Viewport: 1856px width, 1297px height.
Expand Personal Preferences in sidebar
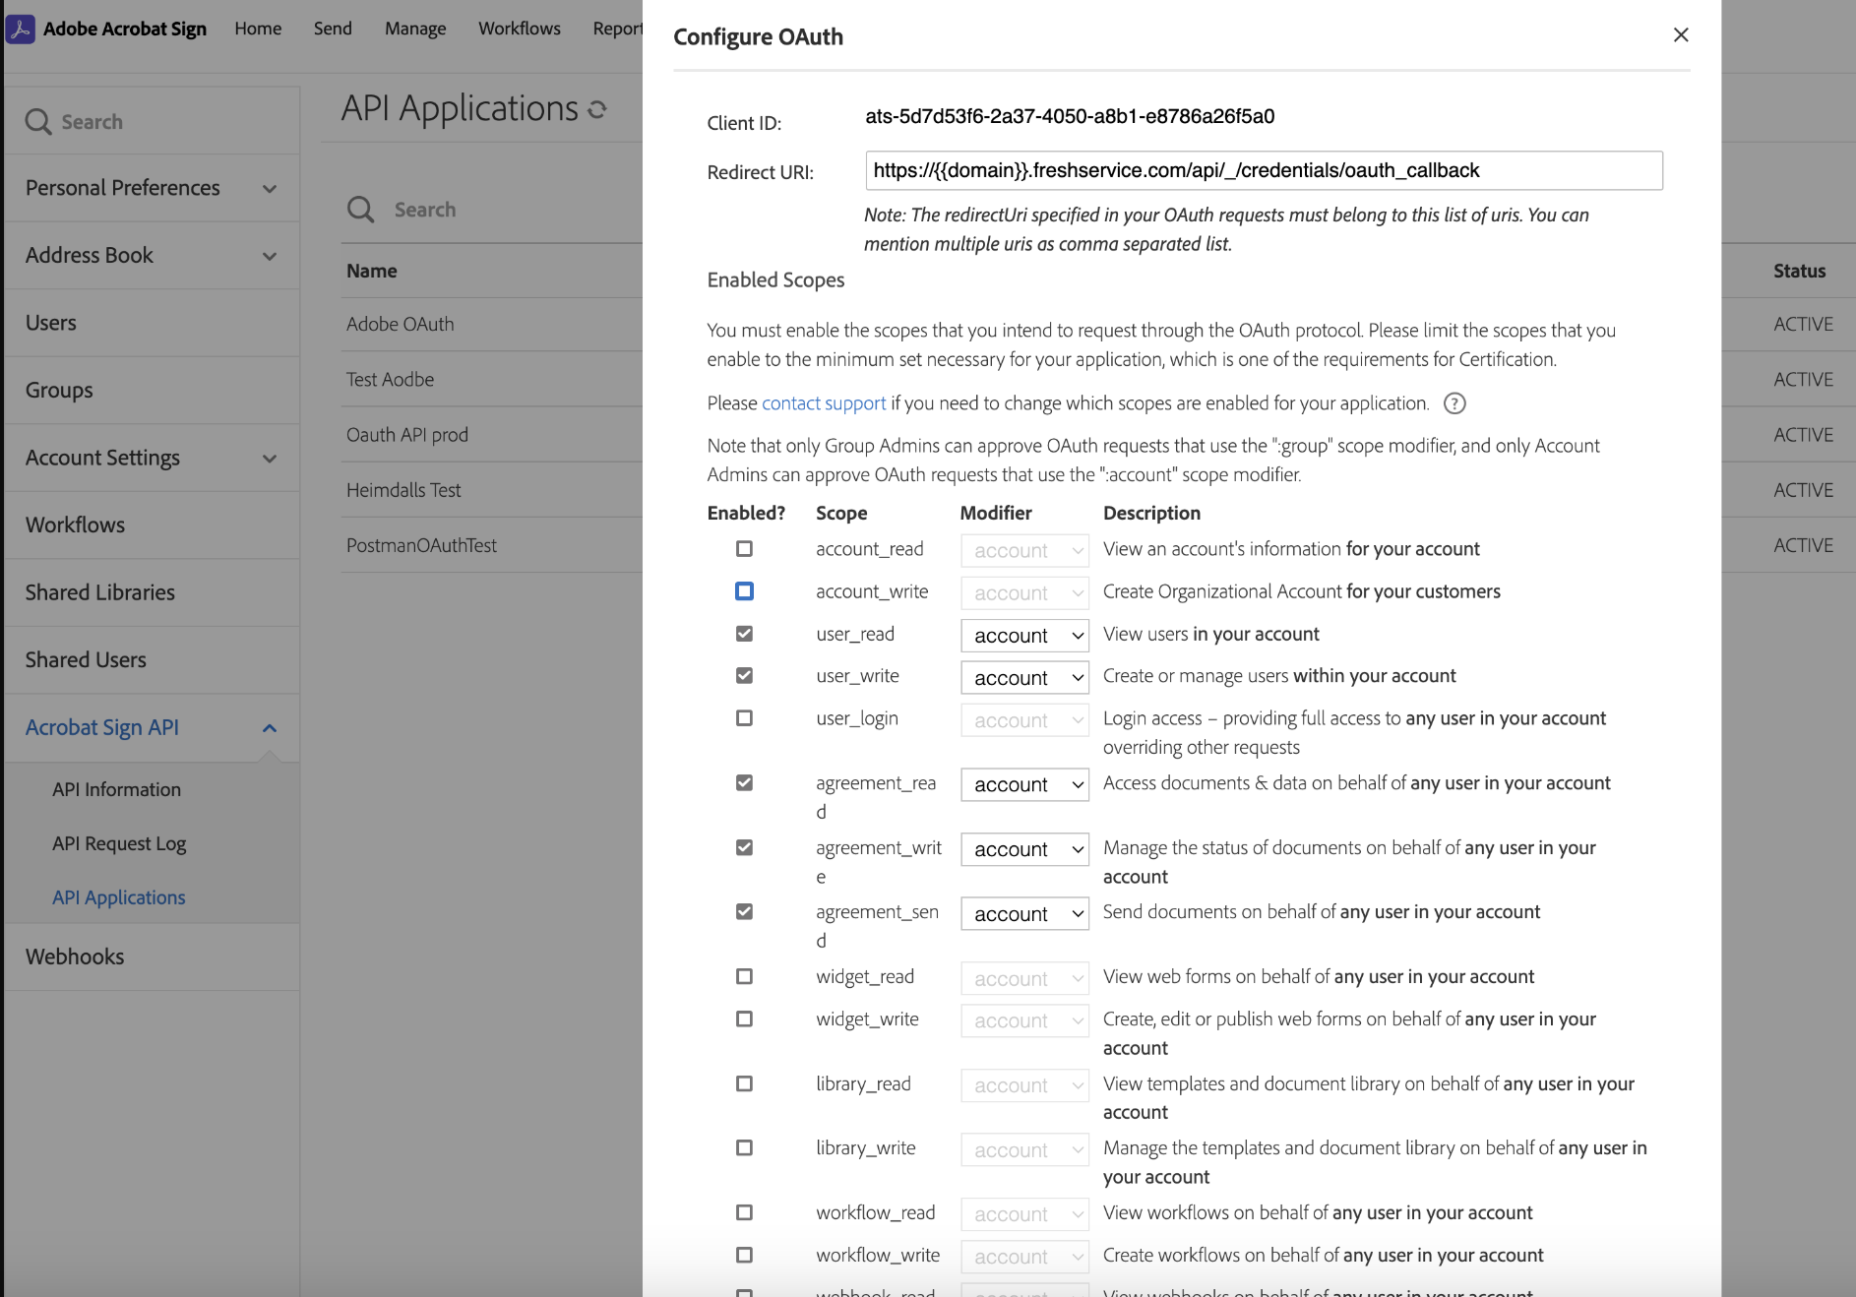coord(152,188)
